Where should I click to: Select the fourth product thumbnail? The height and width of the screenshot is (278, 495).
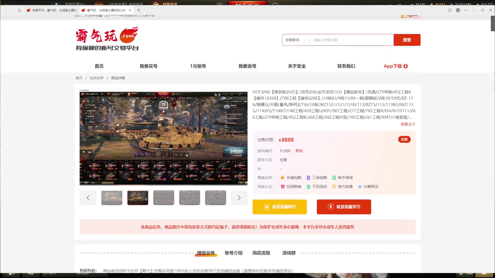tap(189, 198)
